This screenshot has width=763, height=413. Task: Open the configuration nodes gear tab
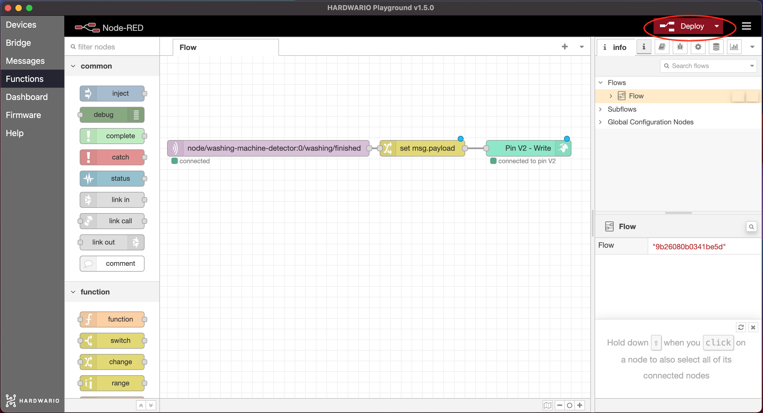tap(698, 47)
